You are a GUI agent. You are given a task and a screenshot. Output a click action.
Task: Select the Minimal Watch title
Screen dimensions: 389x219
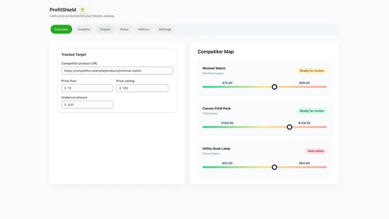tap(214, 68)
